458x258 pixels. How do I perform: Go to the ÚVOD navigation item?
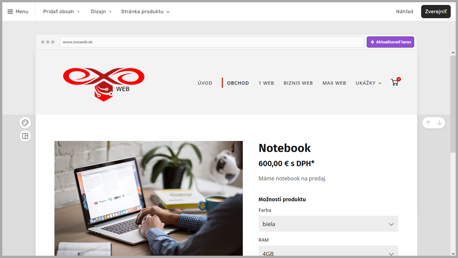coord(205,83)
